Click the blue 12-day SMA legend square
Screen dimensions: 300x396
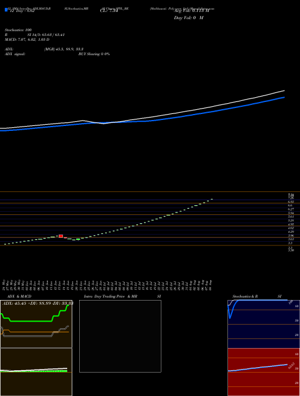coord(6,10)
